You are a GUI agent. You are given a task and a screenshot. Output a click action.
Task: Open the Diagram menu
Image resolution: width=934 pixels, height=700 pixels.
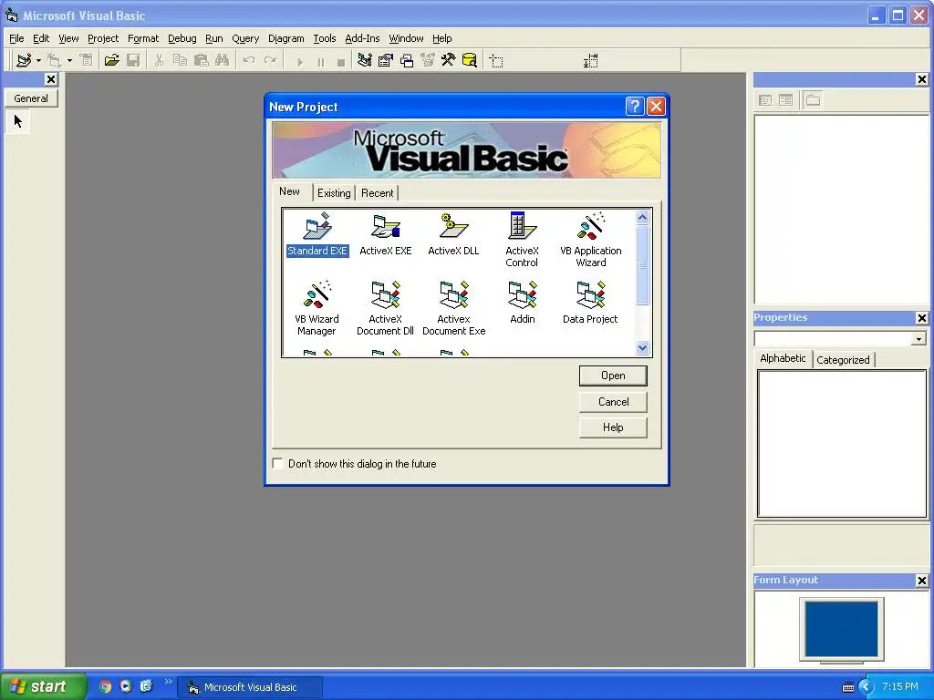click(x=285, y=38)
